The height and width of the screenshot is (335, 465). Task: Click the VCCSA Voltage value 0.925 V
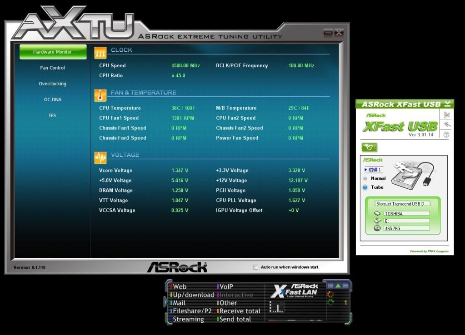point(180,210)
